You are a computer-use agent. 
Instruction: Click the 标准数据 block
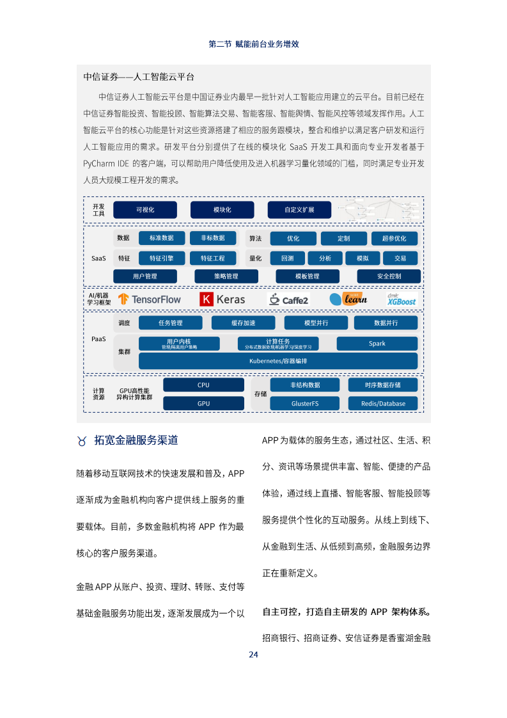click(161, 238)
